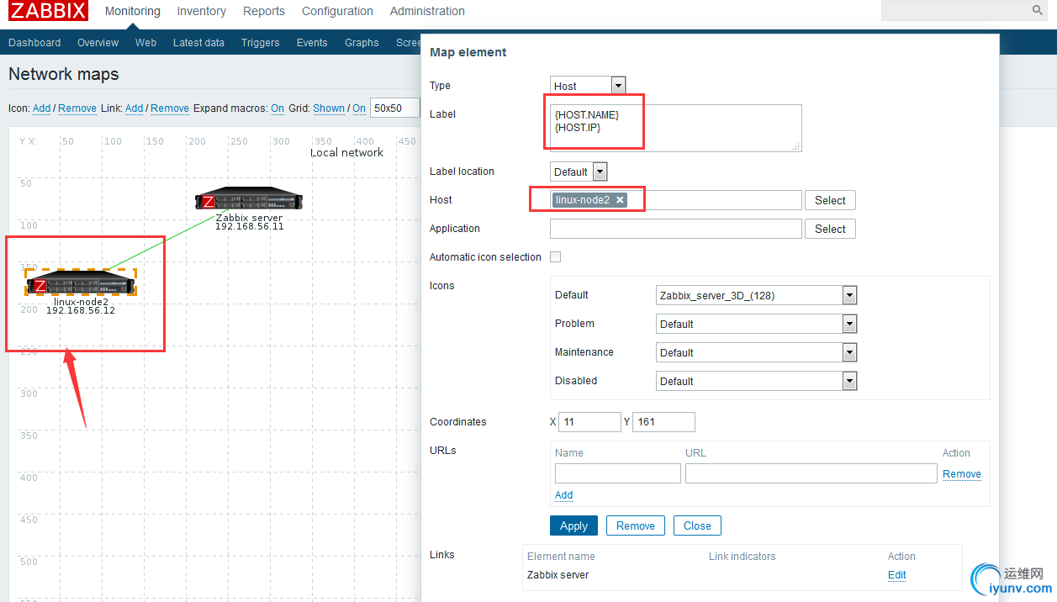Open the Default icon dropdown

click(x=756, y=295)
